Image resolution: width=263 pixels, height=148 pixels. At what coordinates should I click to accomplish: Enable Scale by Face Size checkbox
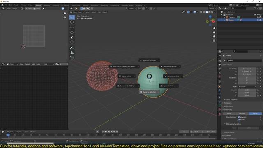click(227, 124)
